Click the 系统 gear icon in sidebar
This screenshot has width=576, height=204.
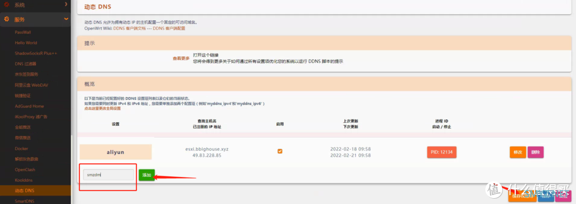(x=6, y=5)
